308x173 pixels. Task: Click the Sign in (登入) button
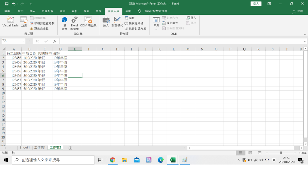[256, 4]
